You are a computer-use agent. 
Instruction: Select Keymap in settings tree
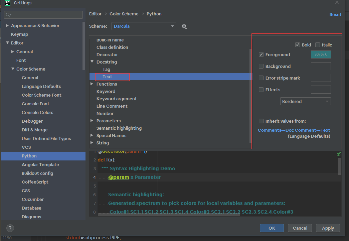[x=20, y=34]
